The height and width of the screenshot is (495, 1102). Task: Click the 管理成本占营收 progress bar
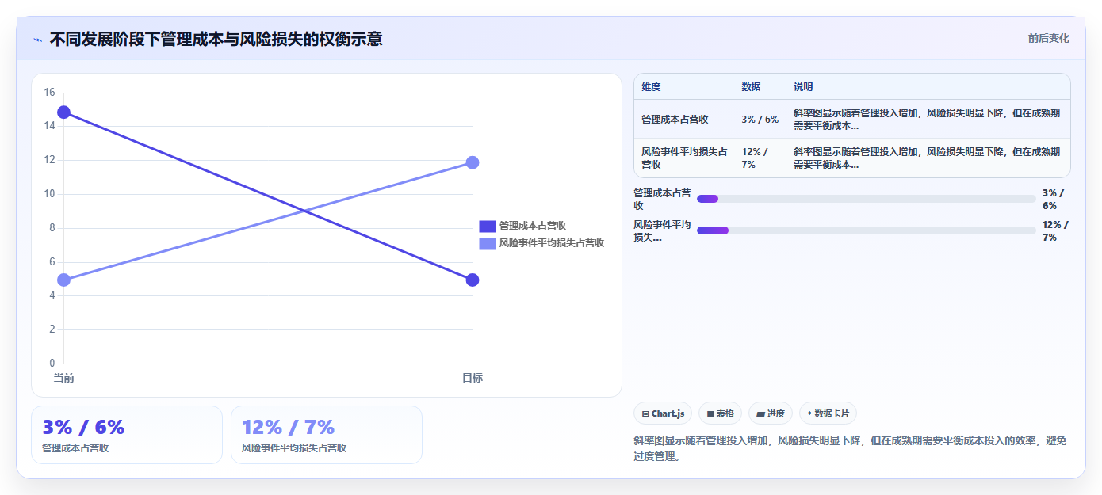click(x=867, y=199)
